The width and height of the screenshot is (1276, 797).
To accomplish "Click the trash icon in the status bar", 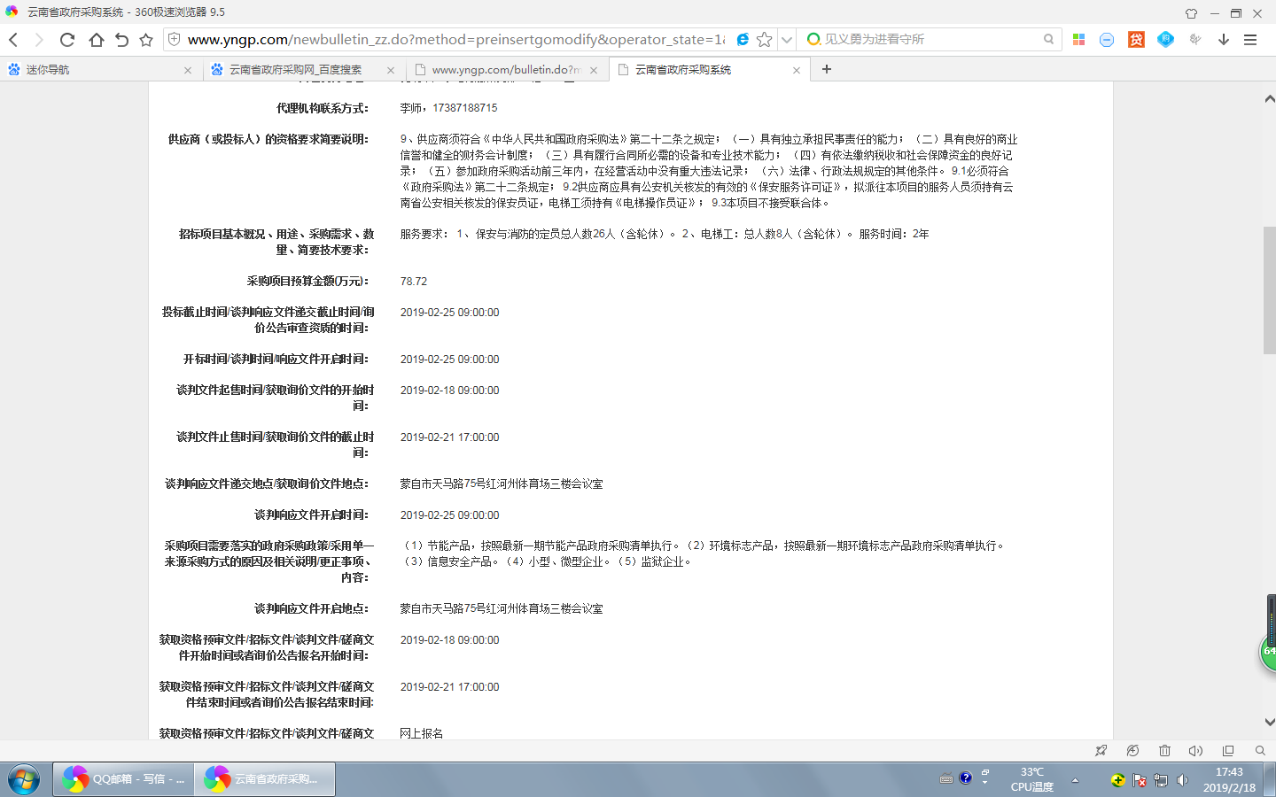I will click(1164, 751).
